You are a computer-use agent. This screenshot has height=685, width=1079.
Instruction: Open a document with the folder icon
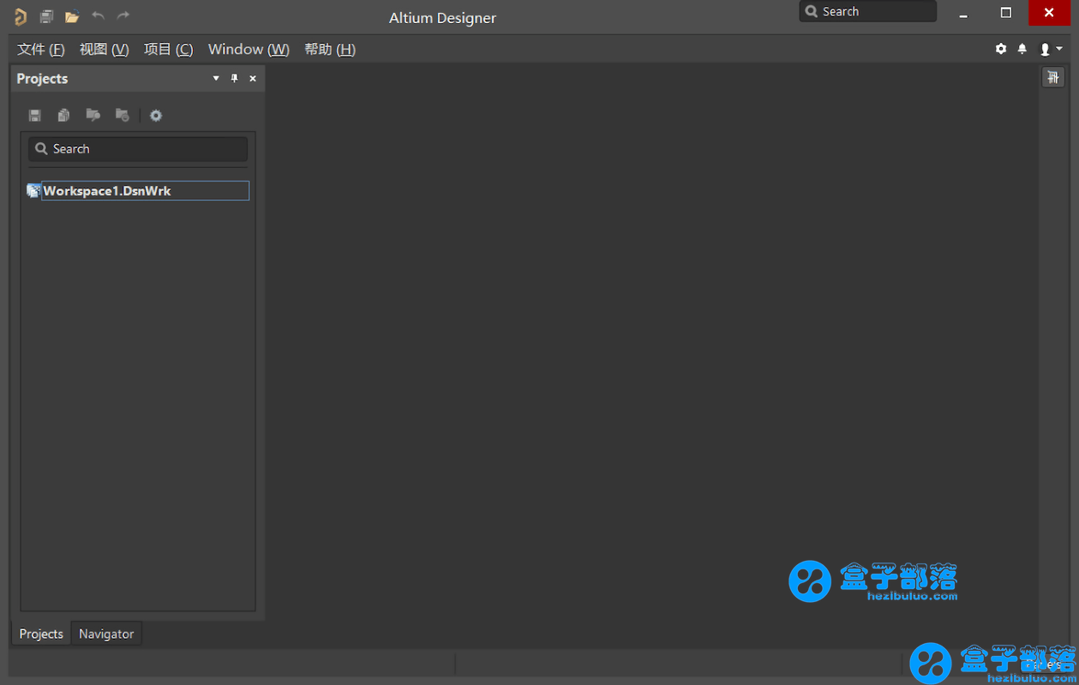[72, 16]
